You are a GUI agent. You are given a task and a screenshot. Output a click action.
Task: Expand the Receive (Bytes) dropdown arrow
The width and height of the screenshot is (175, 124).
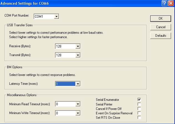tap(78, 46)
